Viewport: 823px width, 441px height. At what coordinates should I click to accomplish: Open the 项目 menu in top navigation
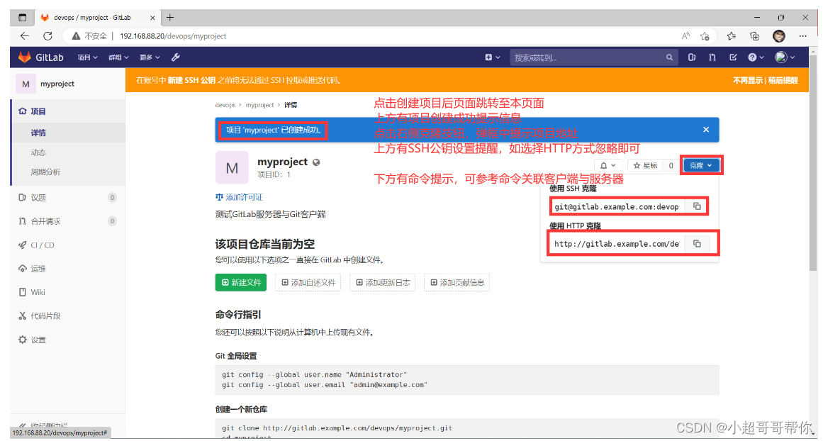click(85, 57)
